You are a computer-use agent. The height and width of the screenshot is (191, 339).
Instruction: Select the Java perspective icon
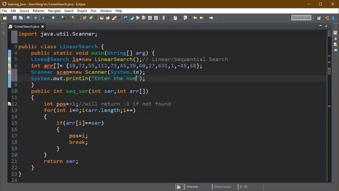tap(333, 18)
